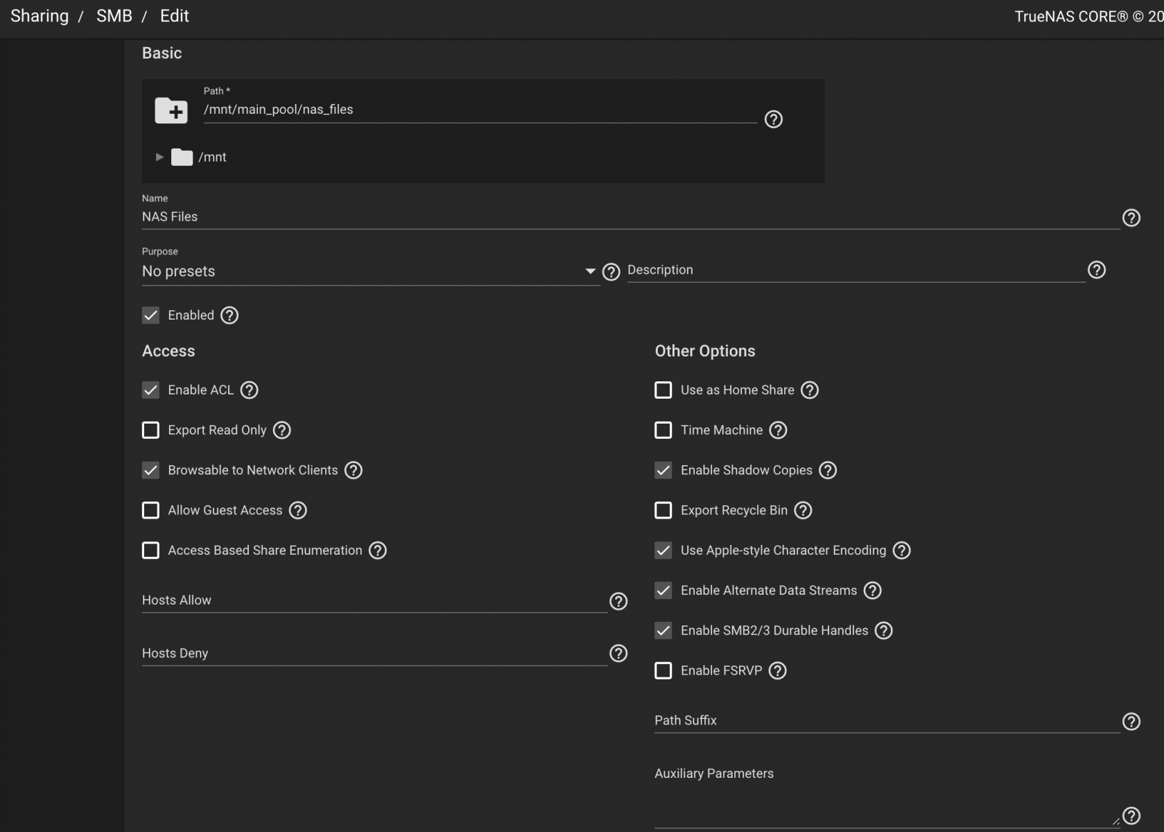Viewport: 1164px width, 832px height.
Task: Show help tooltip for Enable ACL
Action: click(249, 390)
